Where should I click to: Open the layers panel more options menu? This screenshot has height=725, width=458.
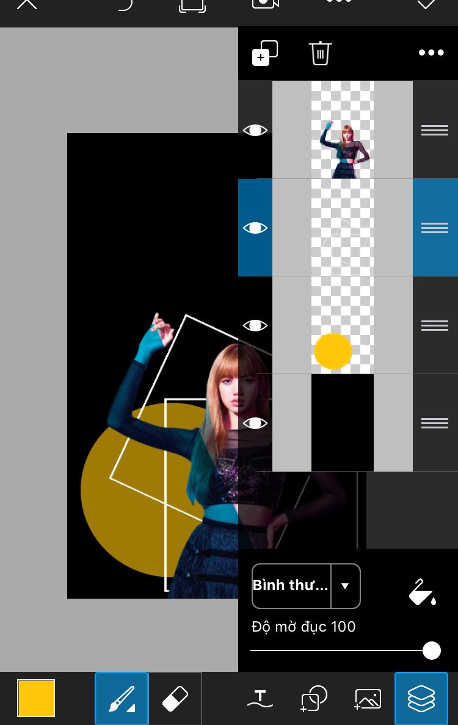pos(431,52)
